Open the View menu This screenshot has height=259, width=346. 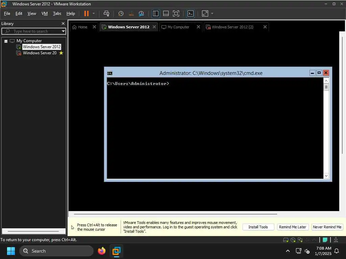(x=32, y=13)
